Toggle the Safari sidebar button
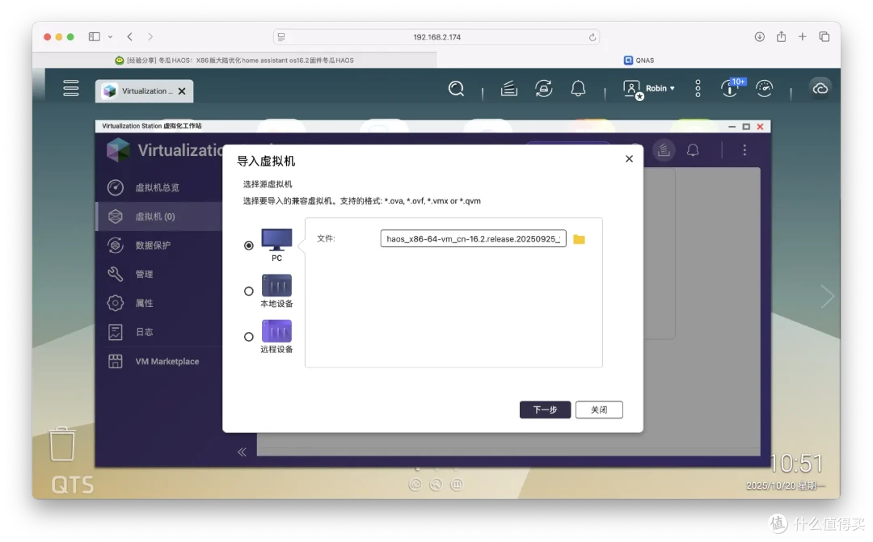 pos(94,36)
